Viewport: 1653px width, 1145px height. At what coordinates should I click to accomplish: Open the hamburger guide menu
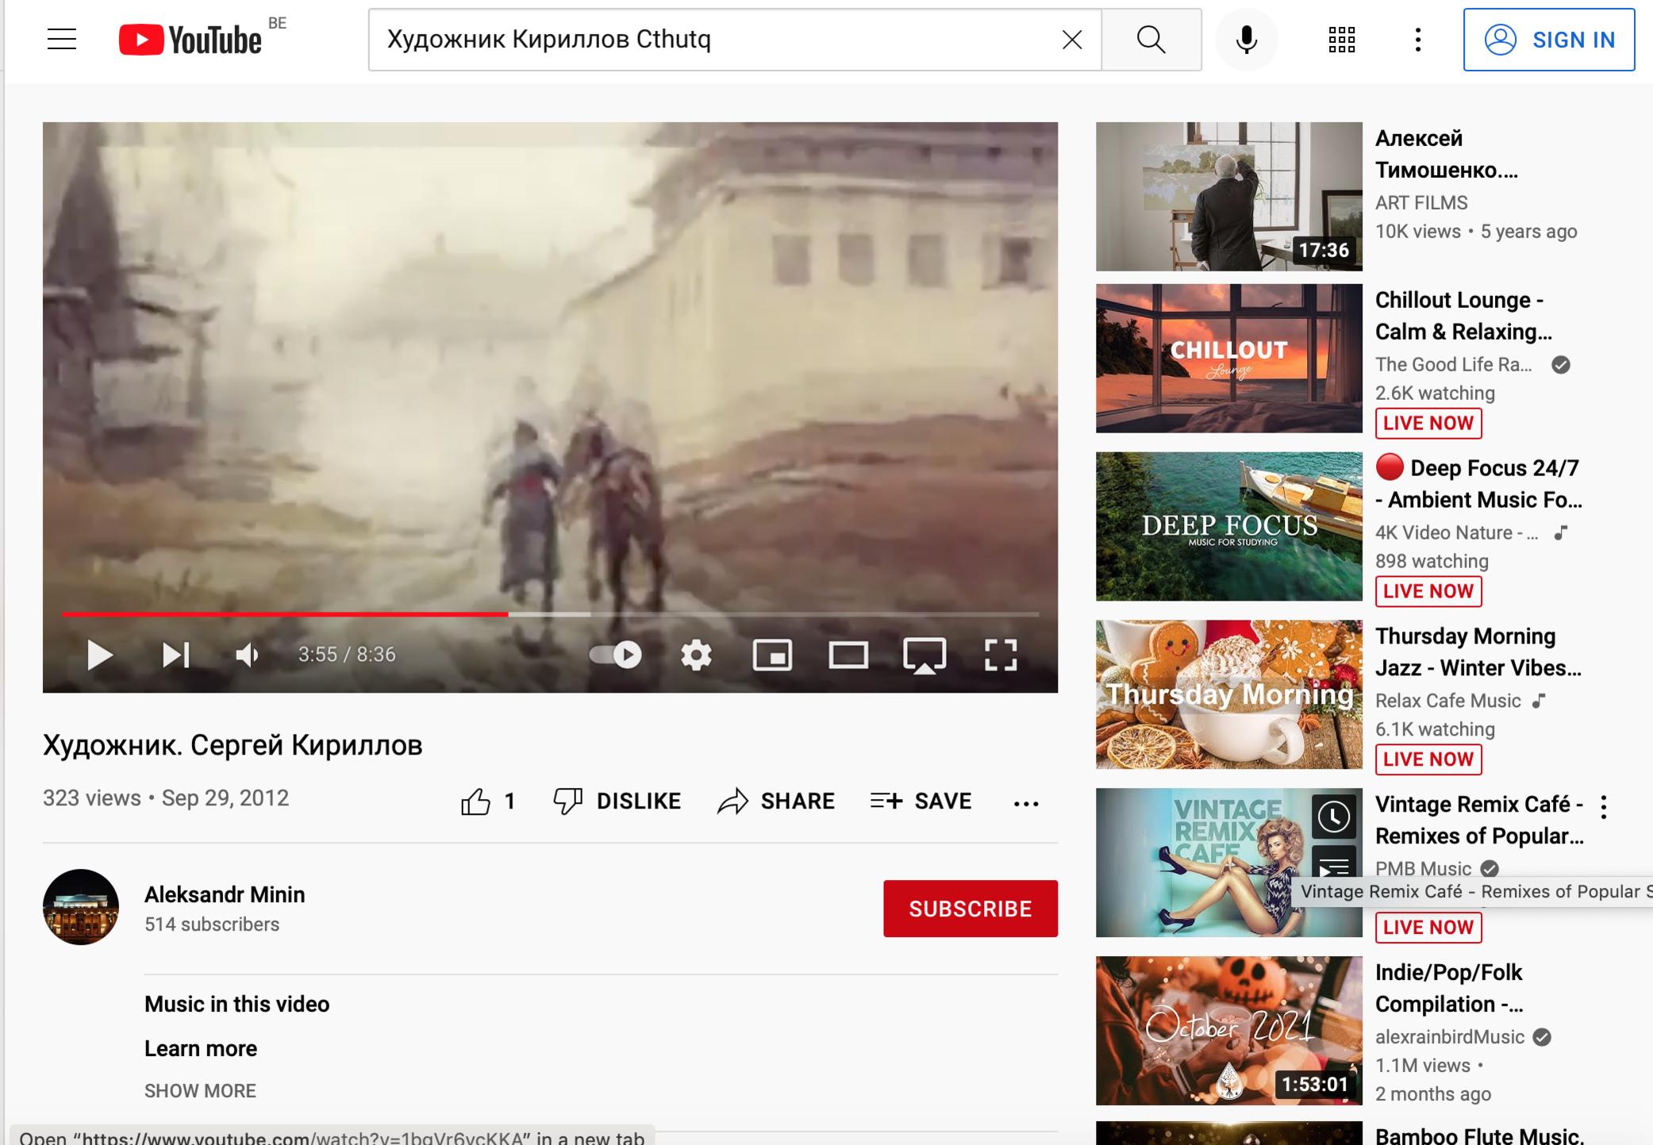coord(62,39)
